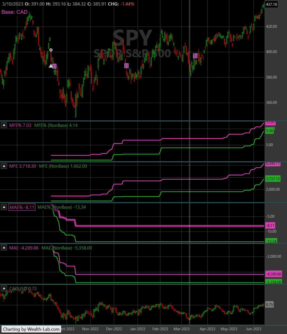Select the CADUSD 0.72 pane label
The width and height of the screenshot is (287, 334).
(x=23, y=289)
